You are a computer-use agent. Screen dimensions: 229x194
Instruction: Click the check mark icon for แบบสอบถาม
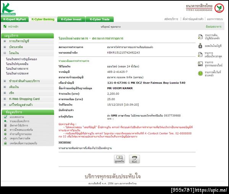5,117
